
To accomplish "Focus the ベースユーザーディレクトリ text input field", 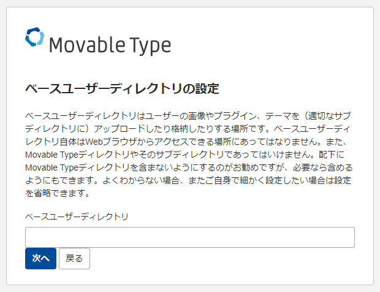I will [x=190, y=237].
